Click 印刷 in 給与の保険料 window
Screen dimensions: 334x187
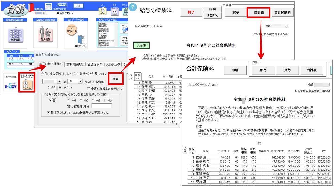[213, 9]
